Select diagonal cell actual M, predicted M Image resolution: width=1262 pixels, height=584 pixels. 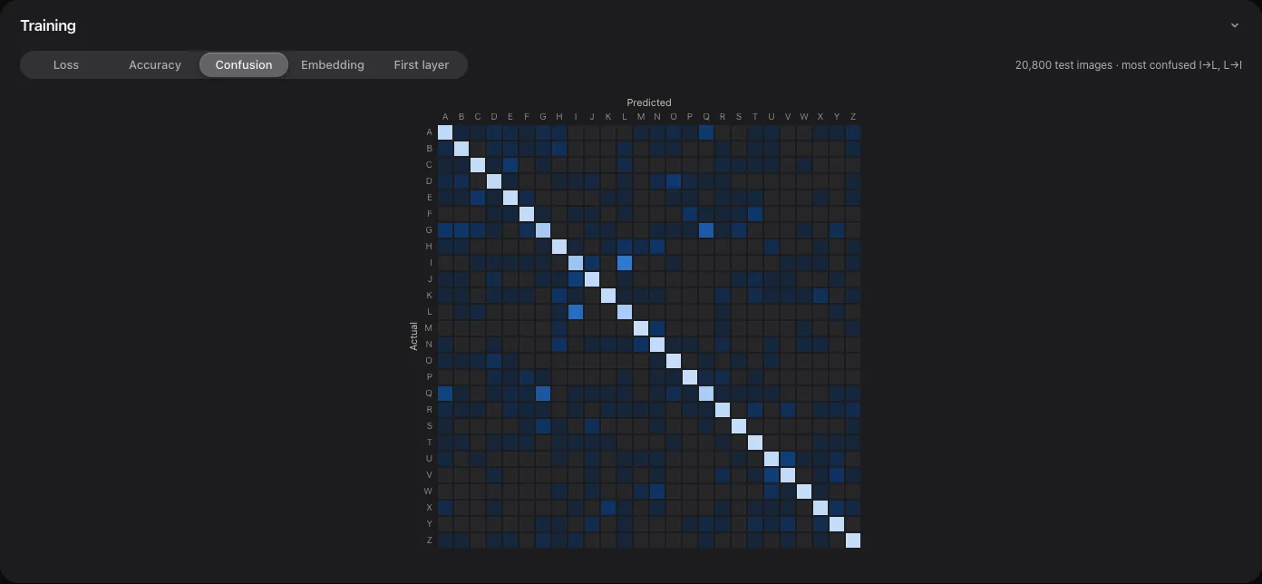click(x=641, y=328)
